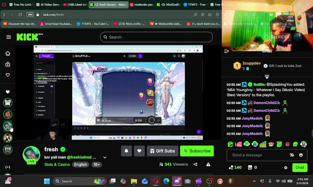This screenshot has width=313, height=187.
Task: Open the '(276) MistLordRx' bookmark
Action: (x=129, y=24)
